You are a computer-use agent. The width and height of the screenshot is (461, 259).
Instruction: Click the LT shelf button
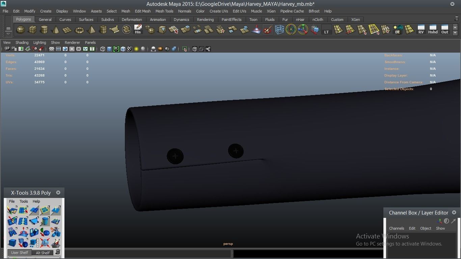tap(326, 30)
